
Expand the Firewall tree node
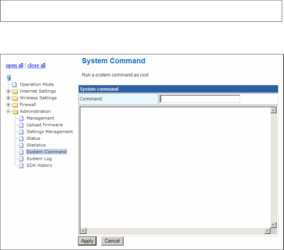(x=8, y=105)
